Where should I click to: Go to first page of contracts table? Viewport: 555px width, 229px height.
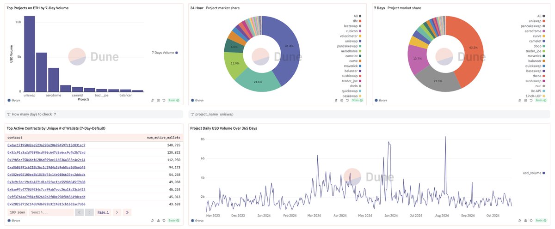(x=79, y=212)
